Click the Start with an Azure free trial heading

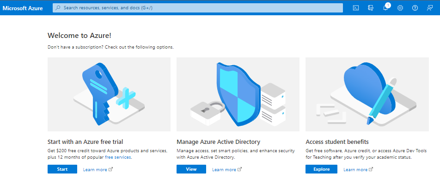click(x=86, y=142)
